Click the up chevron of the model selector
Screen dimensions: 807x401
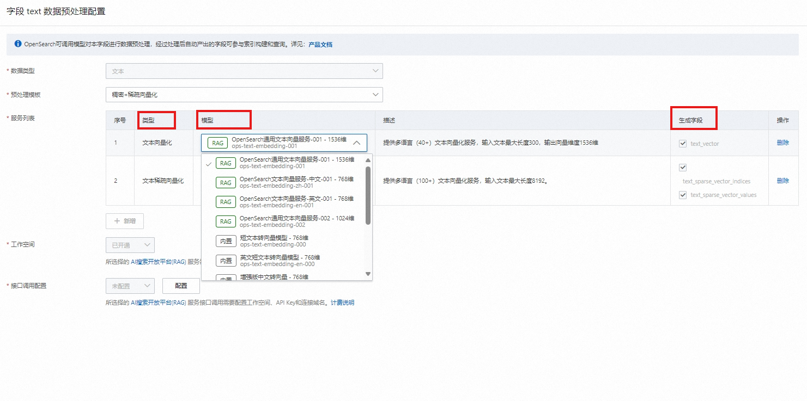click(357, 143)
